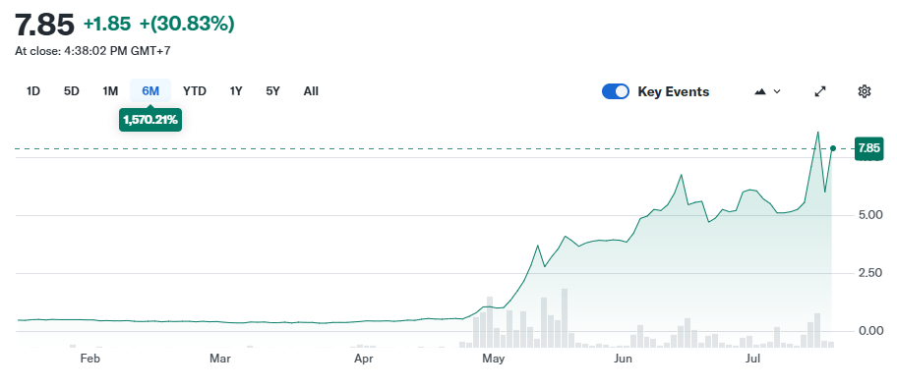The image size is (897, 388).
Task: Open chart settings gear
Action: pyautogui.click(x=865, y=91)
